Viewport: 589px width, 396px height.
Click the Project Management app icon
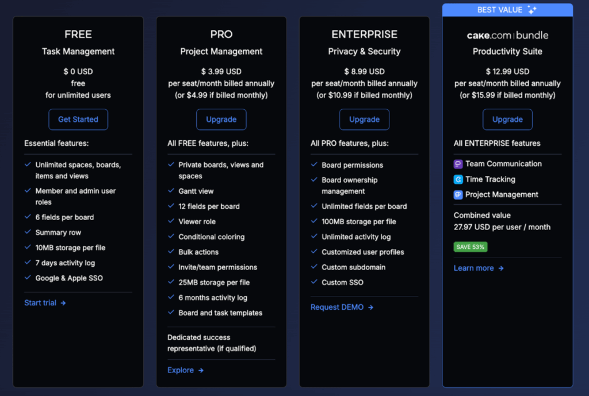coord(458,195)
